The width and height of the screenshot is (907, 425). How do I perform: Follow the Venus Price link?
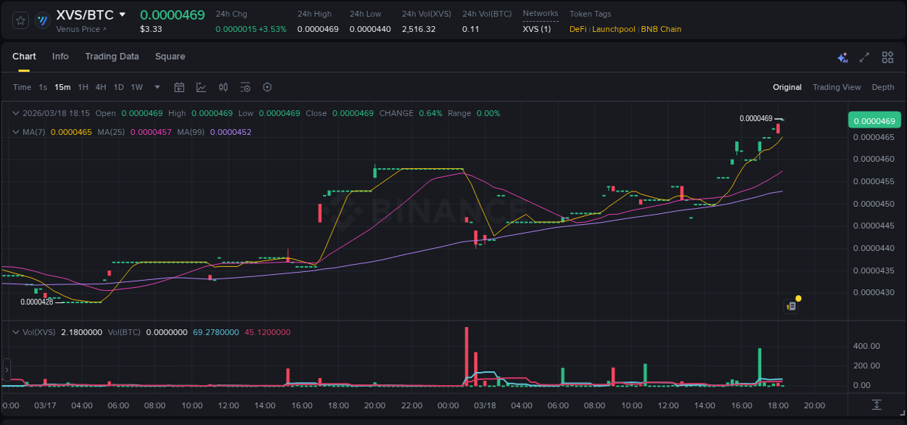pos(81,29)
